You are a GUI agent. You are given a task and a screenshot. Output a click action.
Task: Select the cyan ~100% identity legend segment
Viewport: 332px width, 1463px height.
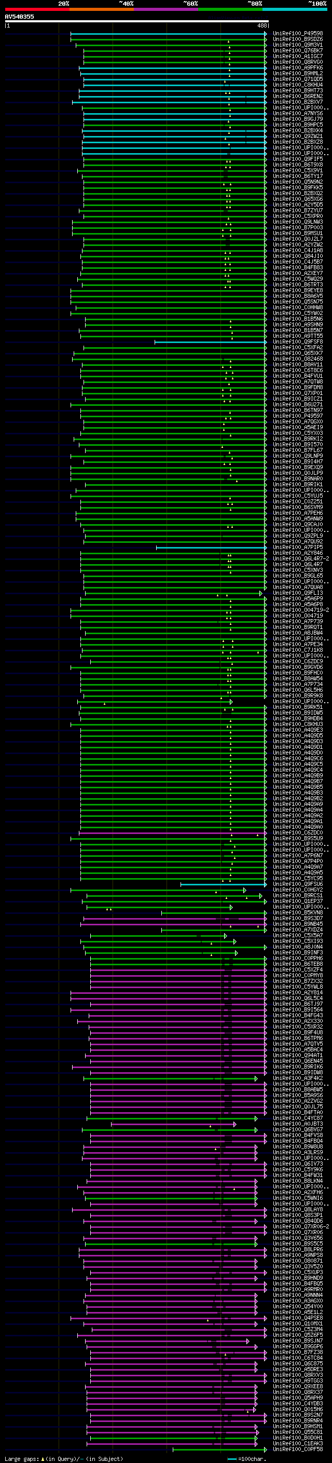point(295,9)
